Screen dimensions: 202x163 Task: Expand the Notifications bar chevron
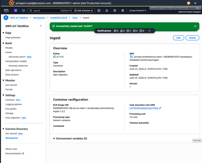pyautogui.click(x=149, y=31)
